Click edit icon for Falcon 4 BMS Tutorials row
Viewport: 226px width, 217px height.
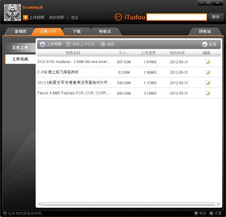208,93
